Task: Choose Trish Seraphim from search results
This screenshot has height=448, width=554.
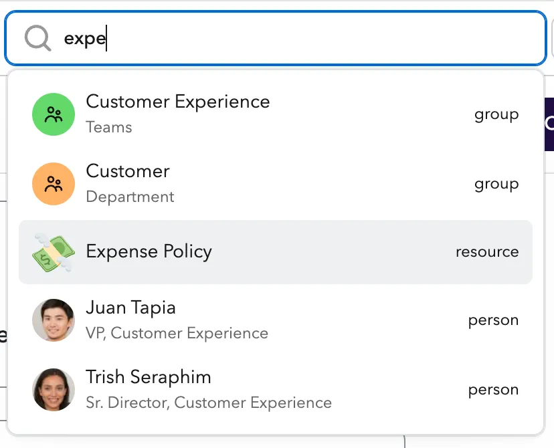Action: coord(276,390)
